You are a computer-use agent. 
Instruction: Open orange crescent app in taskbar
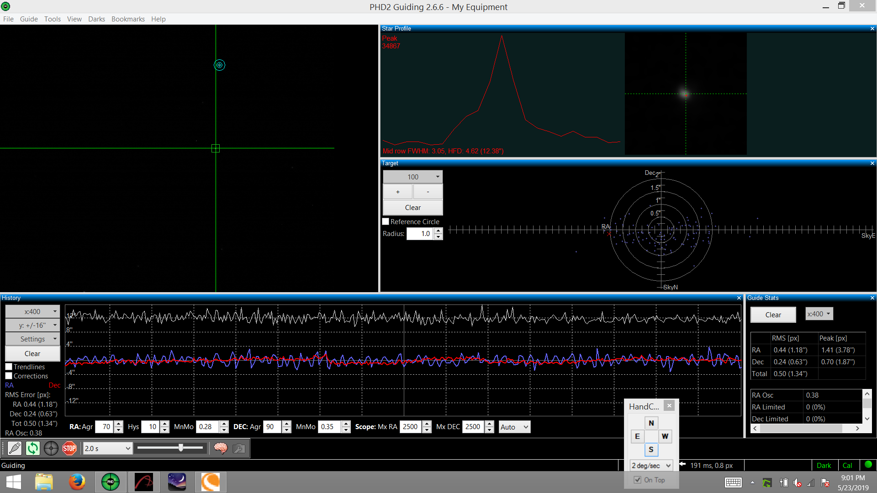coord(211,482)
